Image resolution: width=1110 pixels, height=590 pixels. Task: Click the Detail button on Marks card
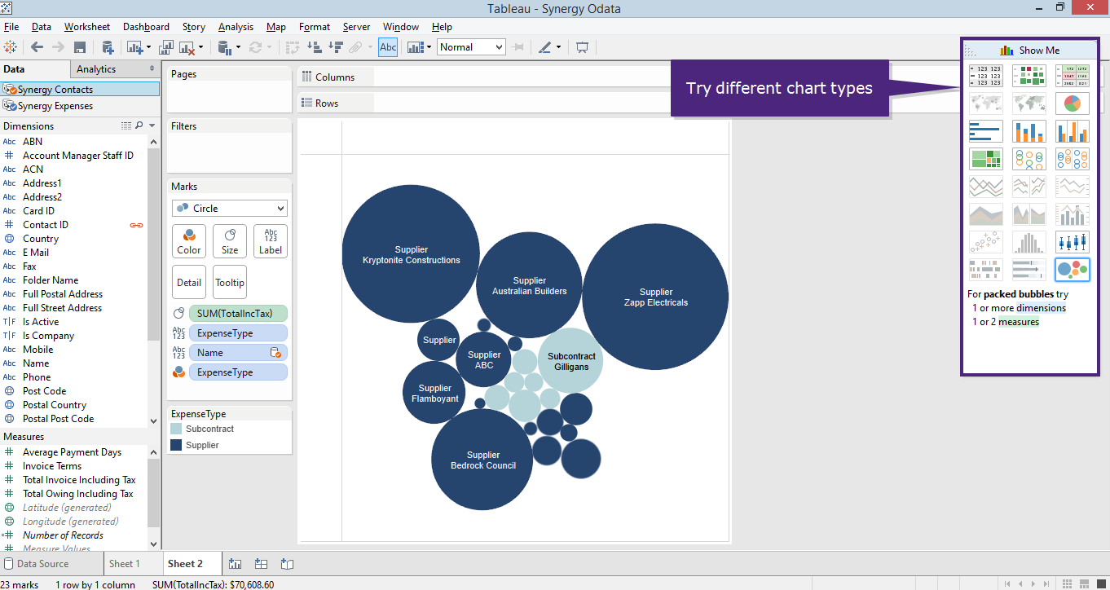coord(189,282)
